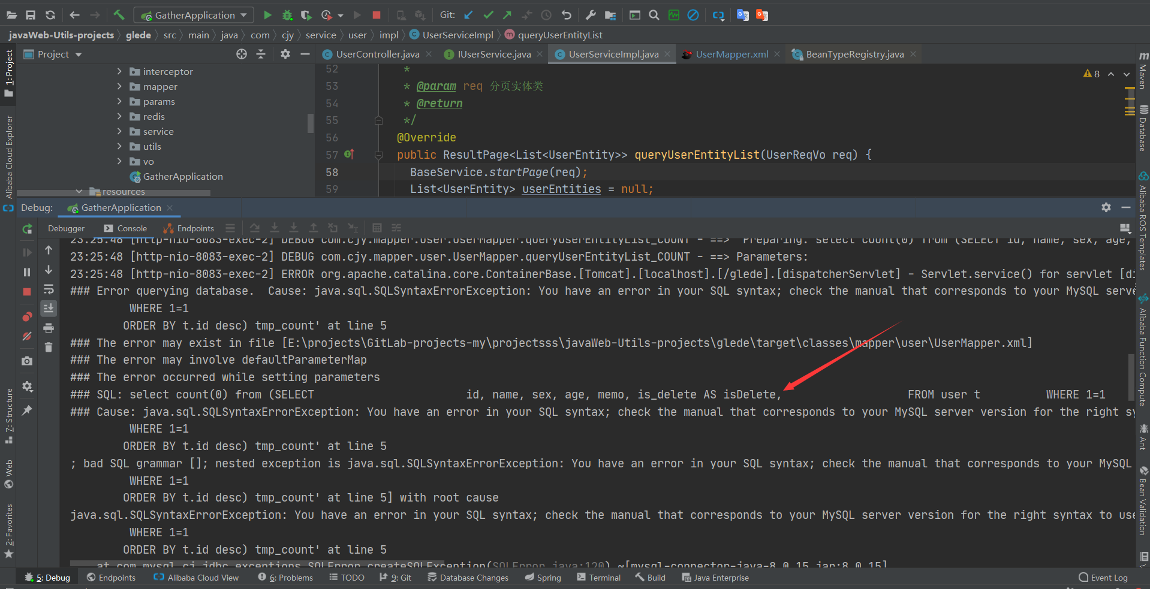Screen dimensions: 1150x589
Task: Expand the interceptor folder
Action: click(119, 71)
